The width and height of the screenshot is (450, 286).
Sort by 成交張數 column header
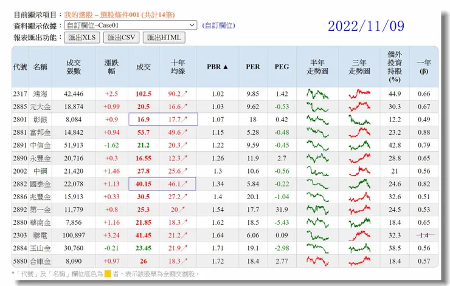click(74, 67)
